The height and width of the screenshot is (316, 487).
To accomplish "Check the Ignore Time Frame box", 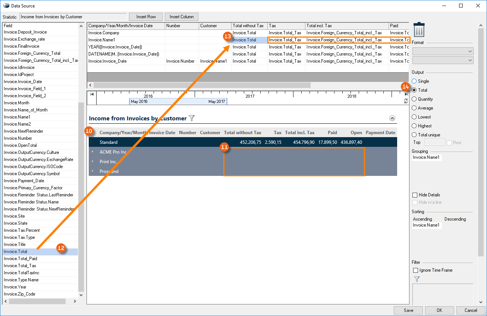I will 415,270.
